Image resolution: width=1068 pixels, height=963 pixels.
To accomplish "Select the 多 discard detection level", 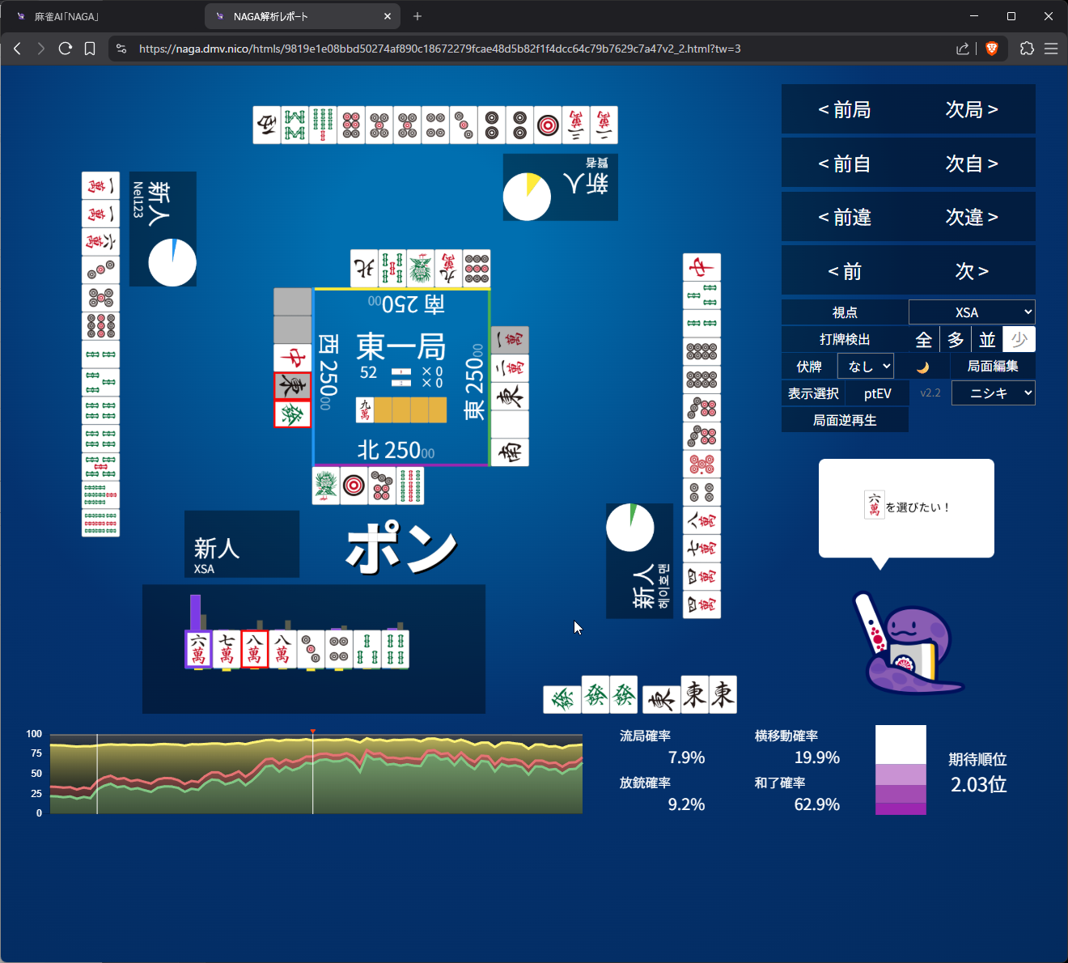I will tap(956, 340).
